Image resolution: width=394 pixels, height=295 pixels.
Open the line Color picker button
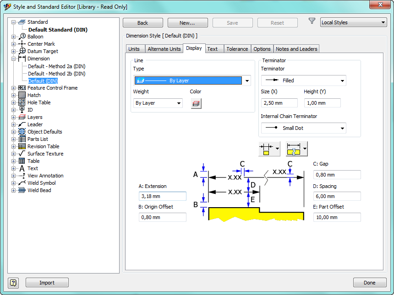[x=196, y=103]
